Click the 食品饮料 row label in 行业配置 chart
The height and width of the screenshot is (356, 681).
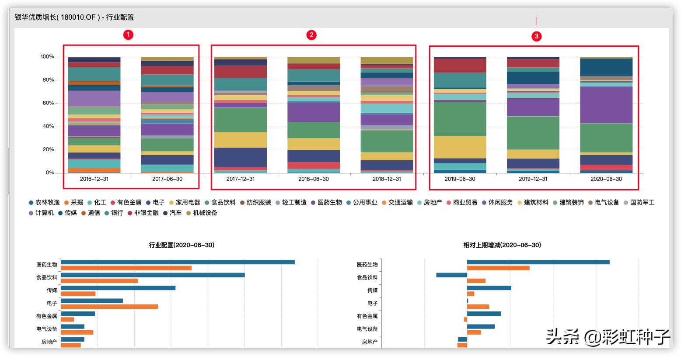47,277
